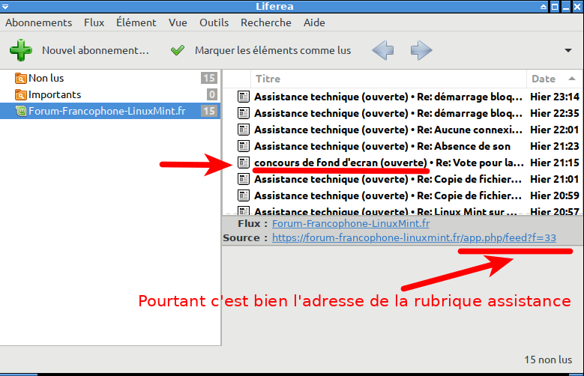Select the Non lus folder
The image size is (584, 376).
click(x=110, y=78)
